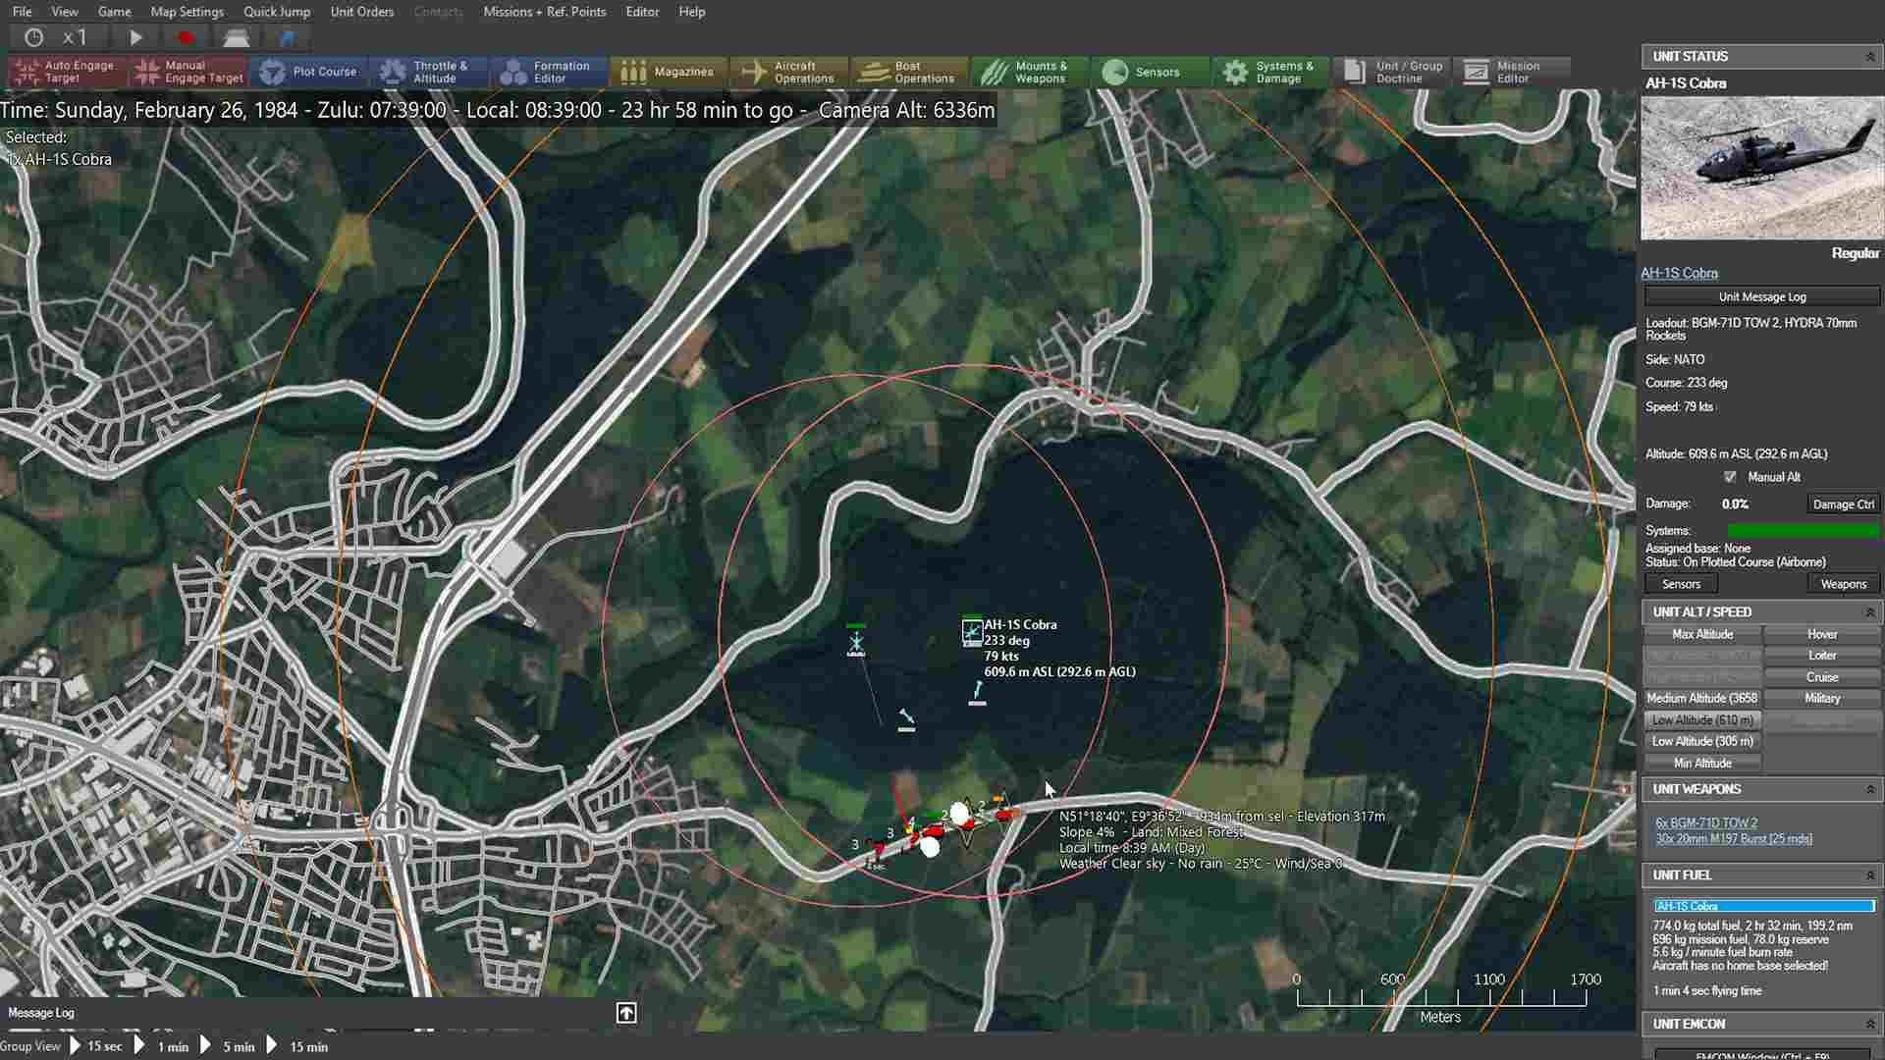Enable Auto Engage Target mode

(62, 72)
